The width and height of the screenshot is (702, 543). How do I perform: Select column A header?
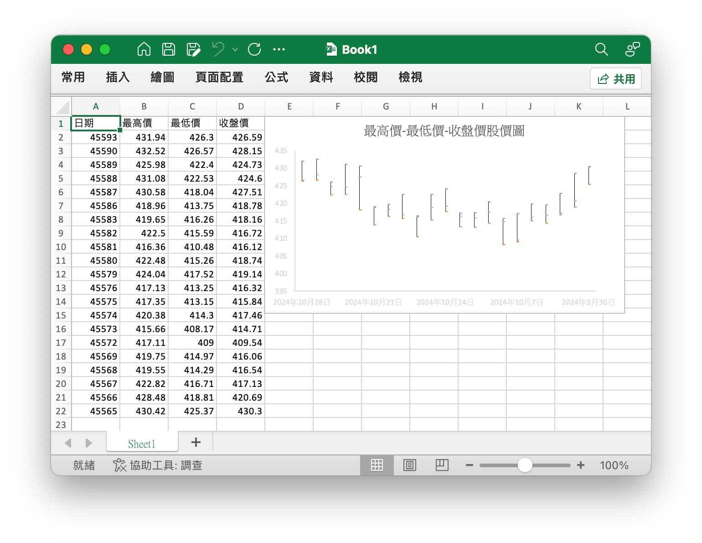click(x=96, y=106)
